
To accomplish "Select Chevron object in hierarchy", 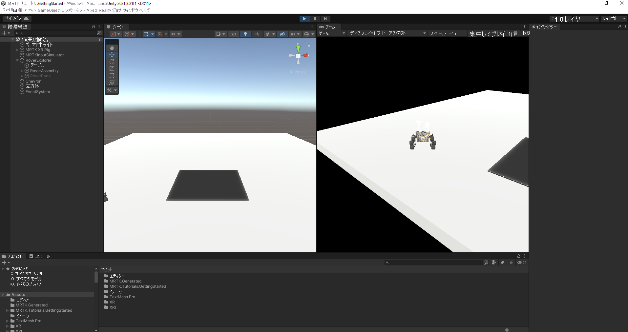I will coord(33,81).
